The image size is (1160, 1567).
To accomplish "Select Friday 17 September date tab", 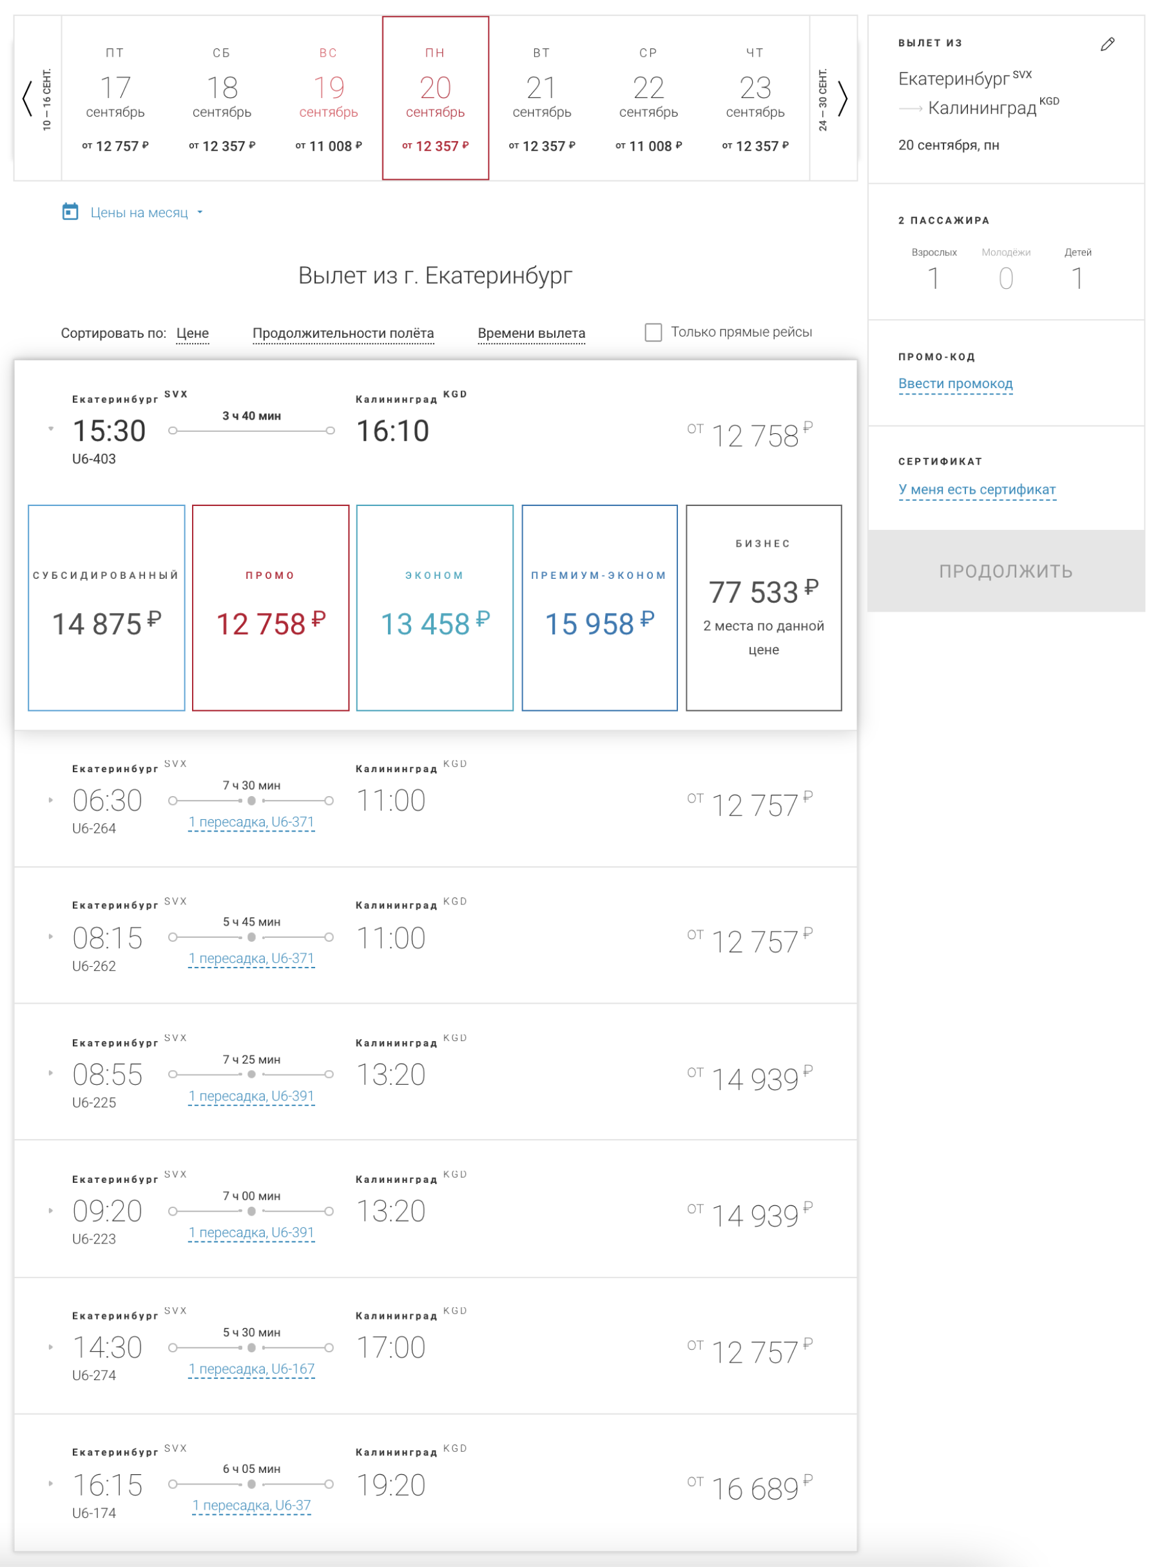I will point(115,99).
